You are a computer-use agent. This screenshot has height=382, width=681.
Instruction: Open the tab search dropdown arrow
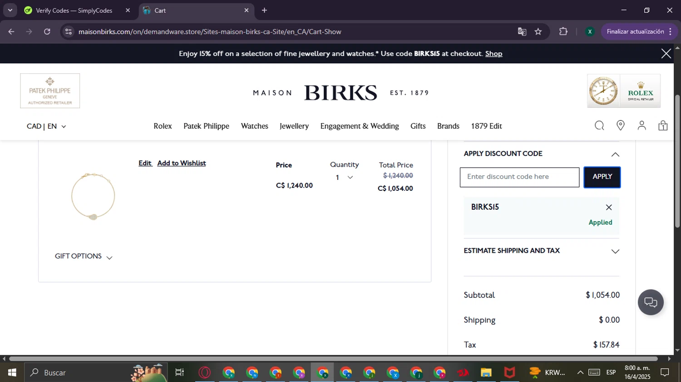click(10, 10)
